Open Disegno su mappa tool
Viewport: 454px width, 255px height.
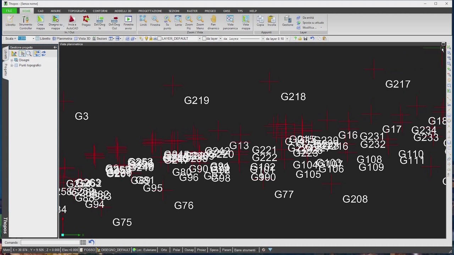(x=55, y=22)
